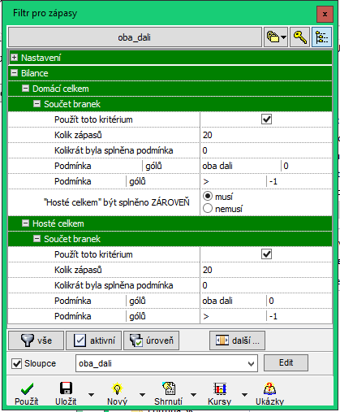Click the 'další ...' button
340x412 pixels.
coord(237,340)
